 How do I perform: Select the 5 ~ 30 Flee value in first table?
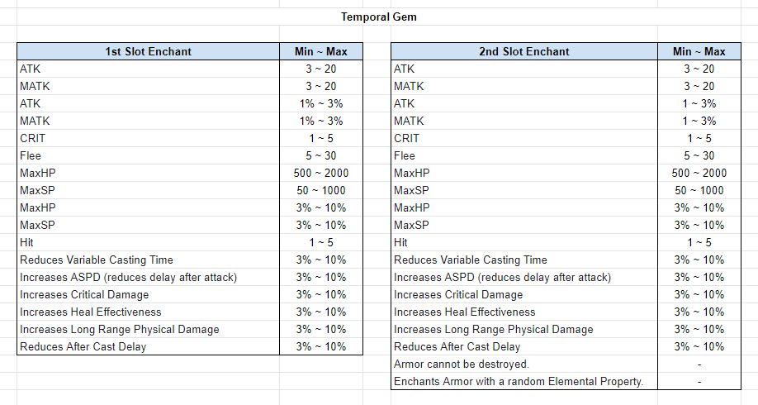pos(321,156)
